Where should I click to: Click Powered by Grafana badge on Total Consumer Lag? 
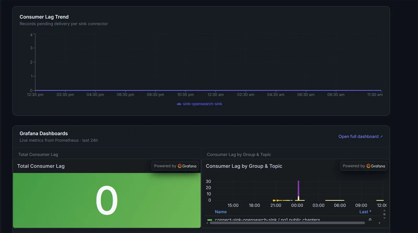tap(175, 166)
